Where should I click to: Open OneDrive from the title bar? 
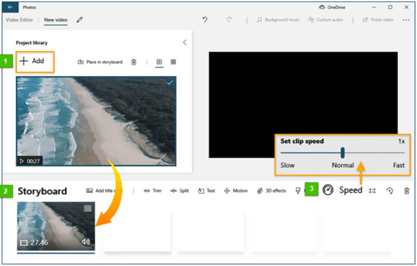(x=332, y=7)
